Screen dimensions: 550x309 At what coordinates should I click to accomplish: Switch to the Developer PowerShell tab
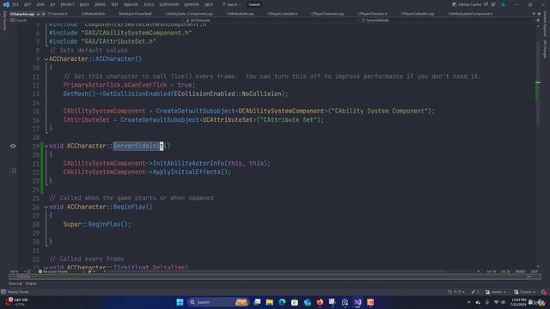click(x=135, y=14)
